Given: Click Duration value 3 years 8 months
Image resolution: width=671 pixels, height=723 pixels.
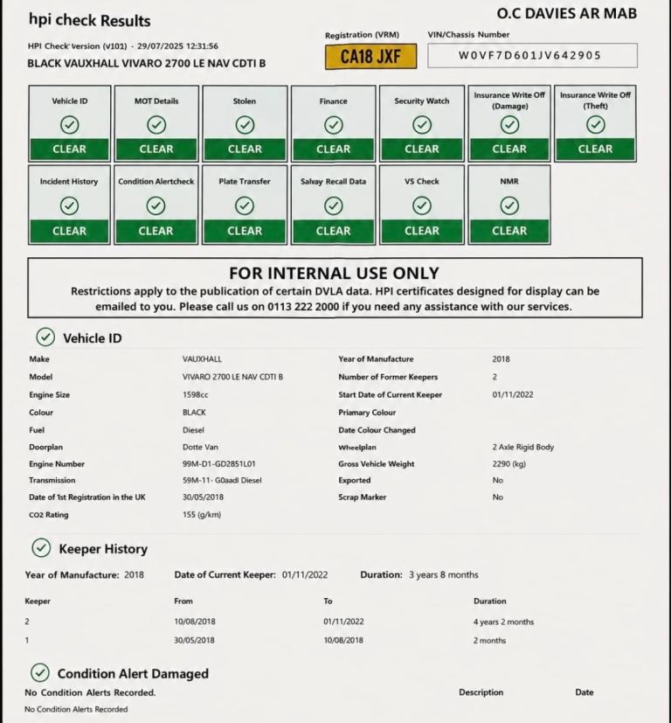Looking at the screenshot, I should (x=444, y=574).
